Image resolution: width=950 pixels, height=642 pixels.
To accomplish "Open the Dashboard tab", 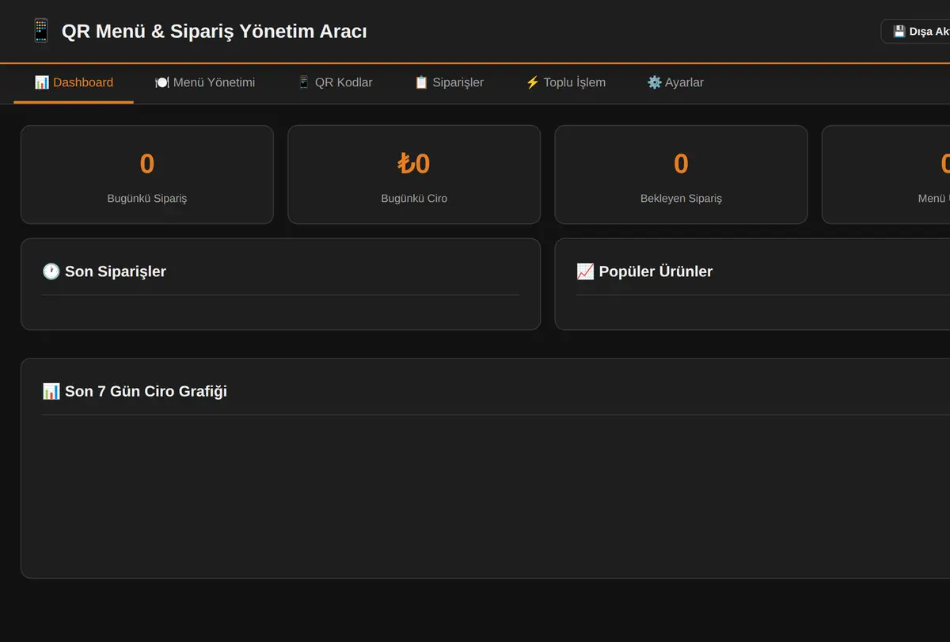I will click(x=74, y=82).
